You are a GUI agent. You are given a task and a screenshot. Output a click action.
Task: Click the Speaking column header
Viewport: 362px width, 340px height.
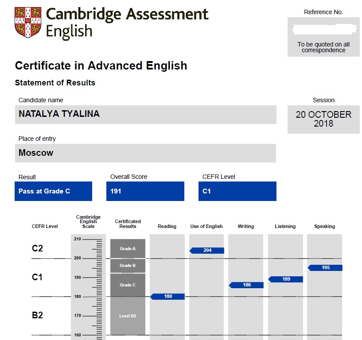(325, 226)
